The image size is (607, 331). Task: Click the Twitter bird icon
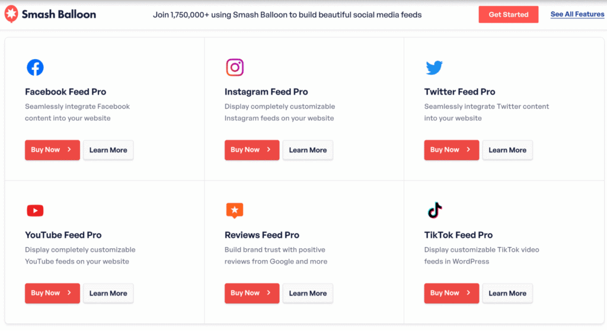pos(434,68)
